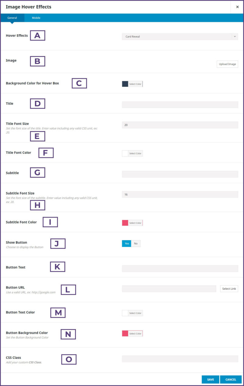Click the Select Link button next to Button URL

(229, 289)
